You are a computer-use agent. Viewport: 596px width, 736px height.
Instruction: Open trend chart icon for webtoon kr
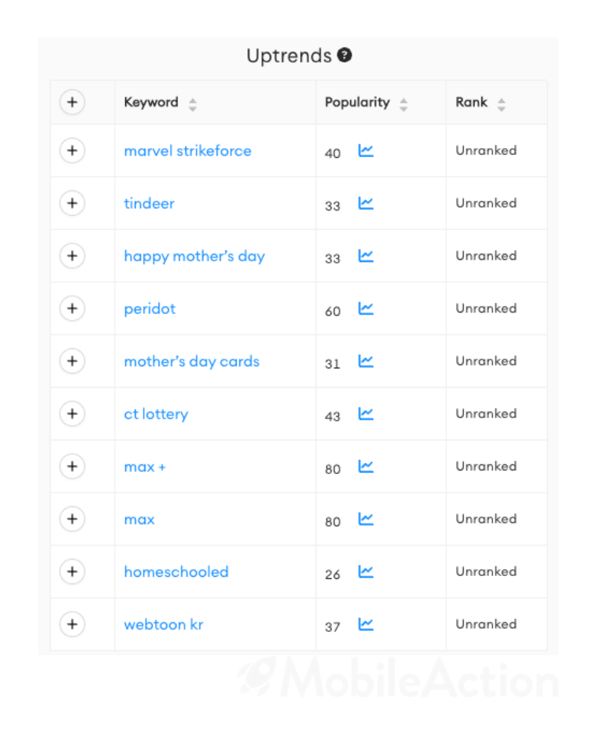(x=366, y=624)
